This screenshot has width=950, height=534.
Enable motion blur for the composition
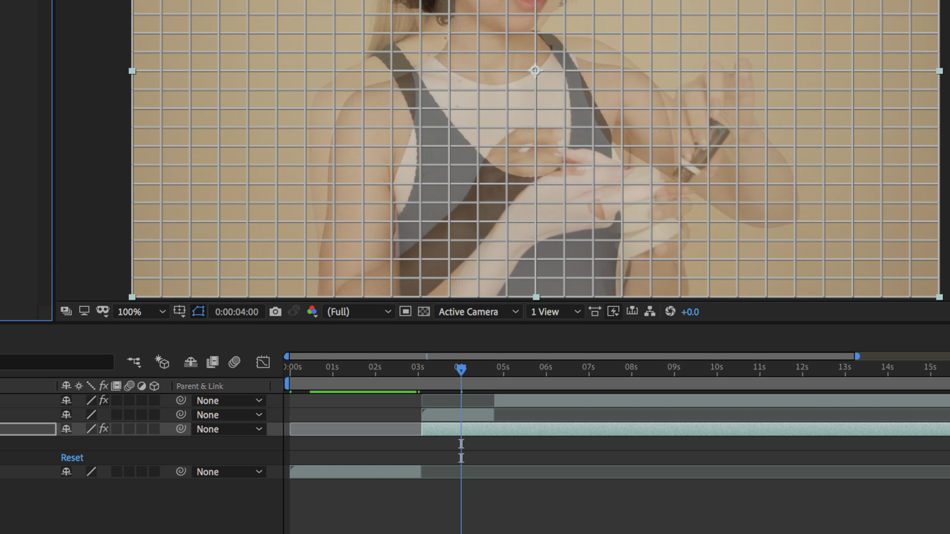(x=234, y=362)
